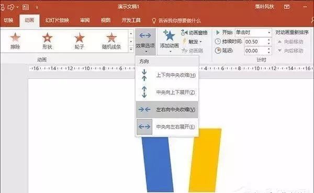Select the 随机线条 (Random Bars) animation
This screenshot has width=314, height=193.
tap(111, 41)
